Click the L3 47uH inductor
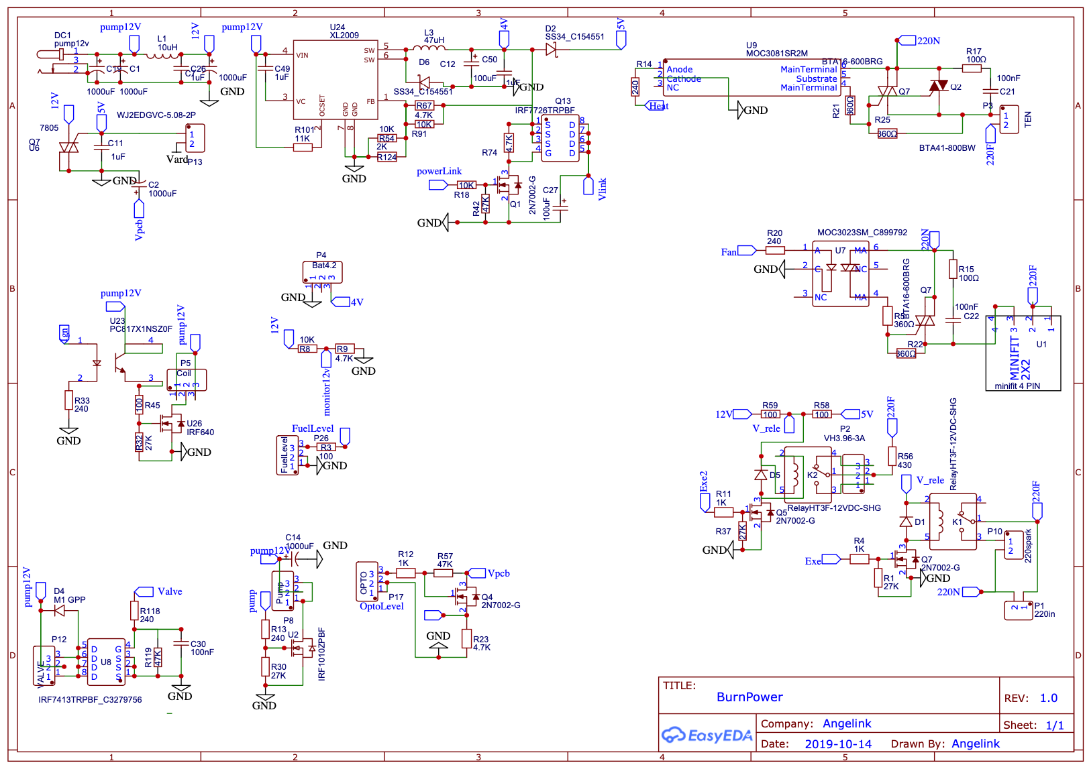 pos(429,48)
